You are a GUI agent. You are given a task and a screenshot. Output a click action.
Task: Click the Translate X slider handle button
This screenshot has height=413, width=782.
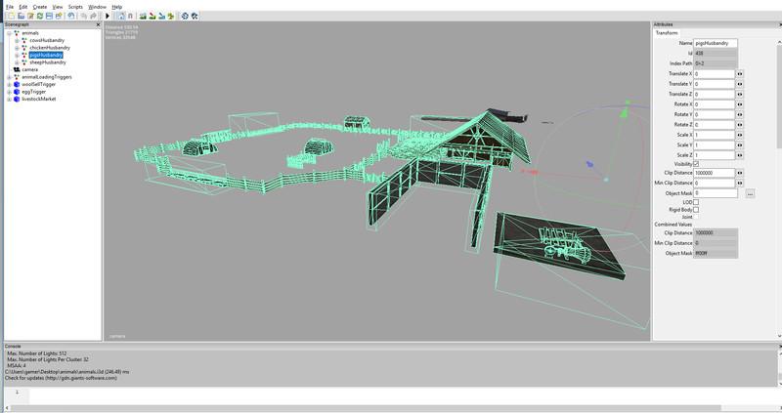point(740,74)
